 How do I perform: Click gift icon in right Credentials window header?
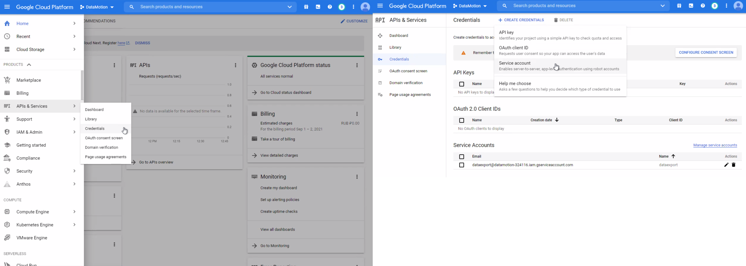(x=679, y=6)
